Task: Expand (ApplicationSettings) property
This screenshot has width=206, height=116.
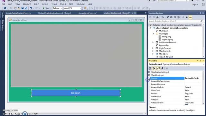Action: click(149, 72)
